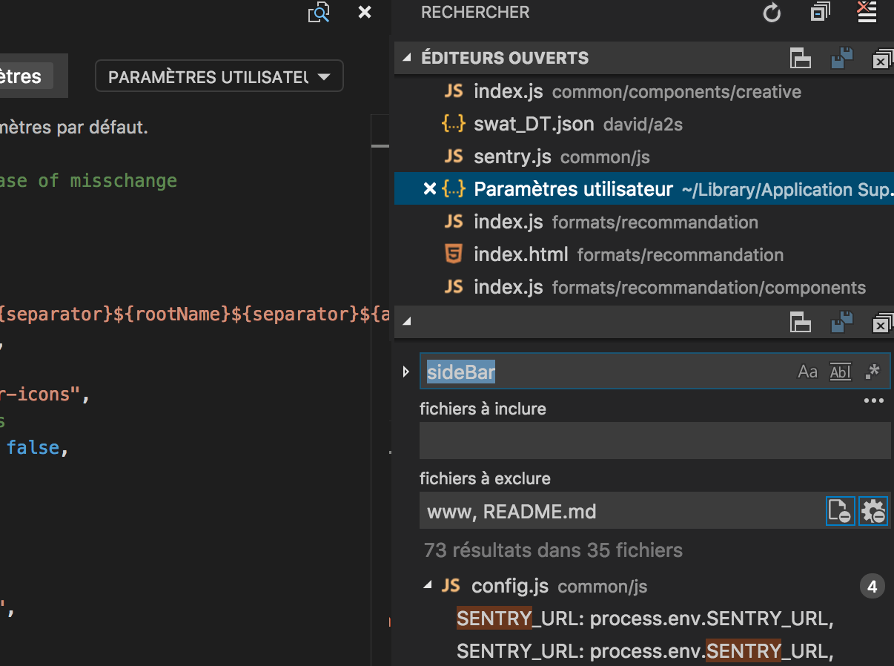
Task: Clear the search results
Action: click(866, 13)
